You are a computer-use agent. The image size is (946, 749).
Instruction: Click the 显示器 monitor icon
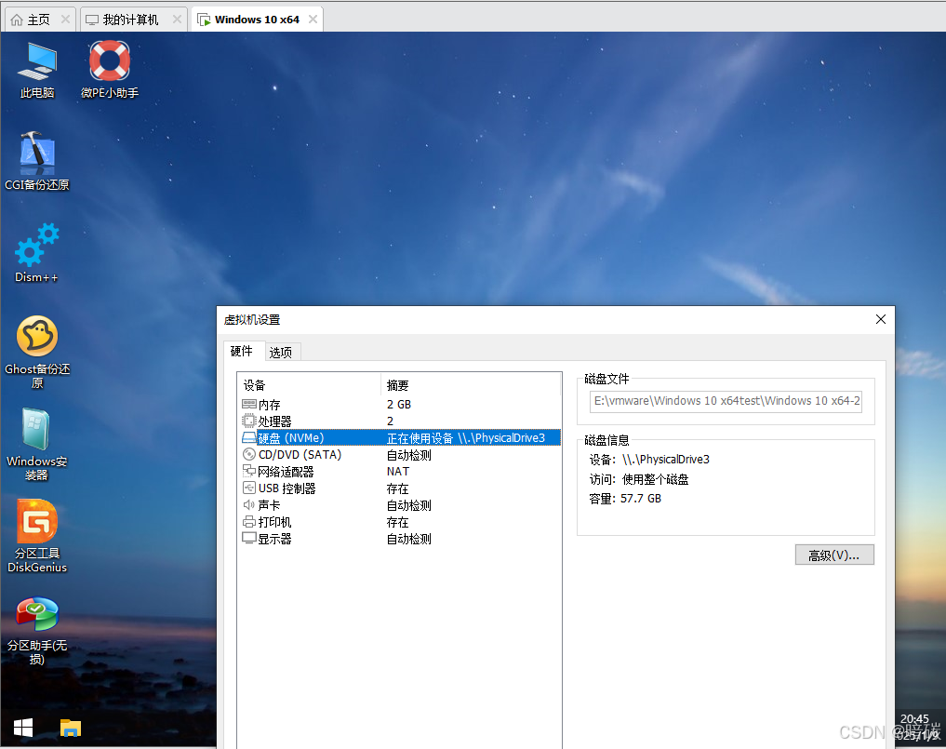(x=249, y=539)
